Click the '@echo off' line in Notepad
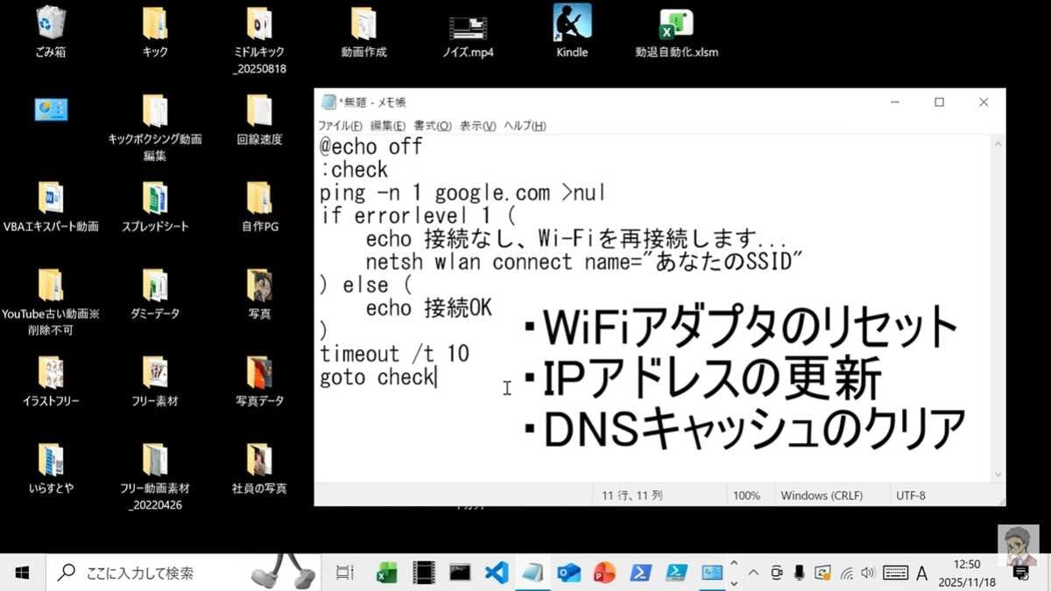Image resolution: width=1051 pixels, height=591 pixels. tap(371, 146)
